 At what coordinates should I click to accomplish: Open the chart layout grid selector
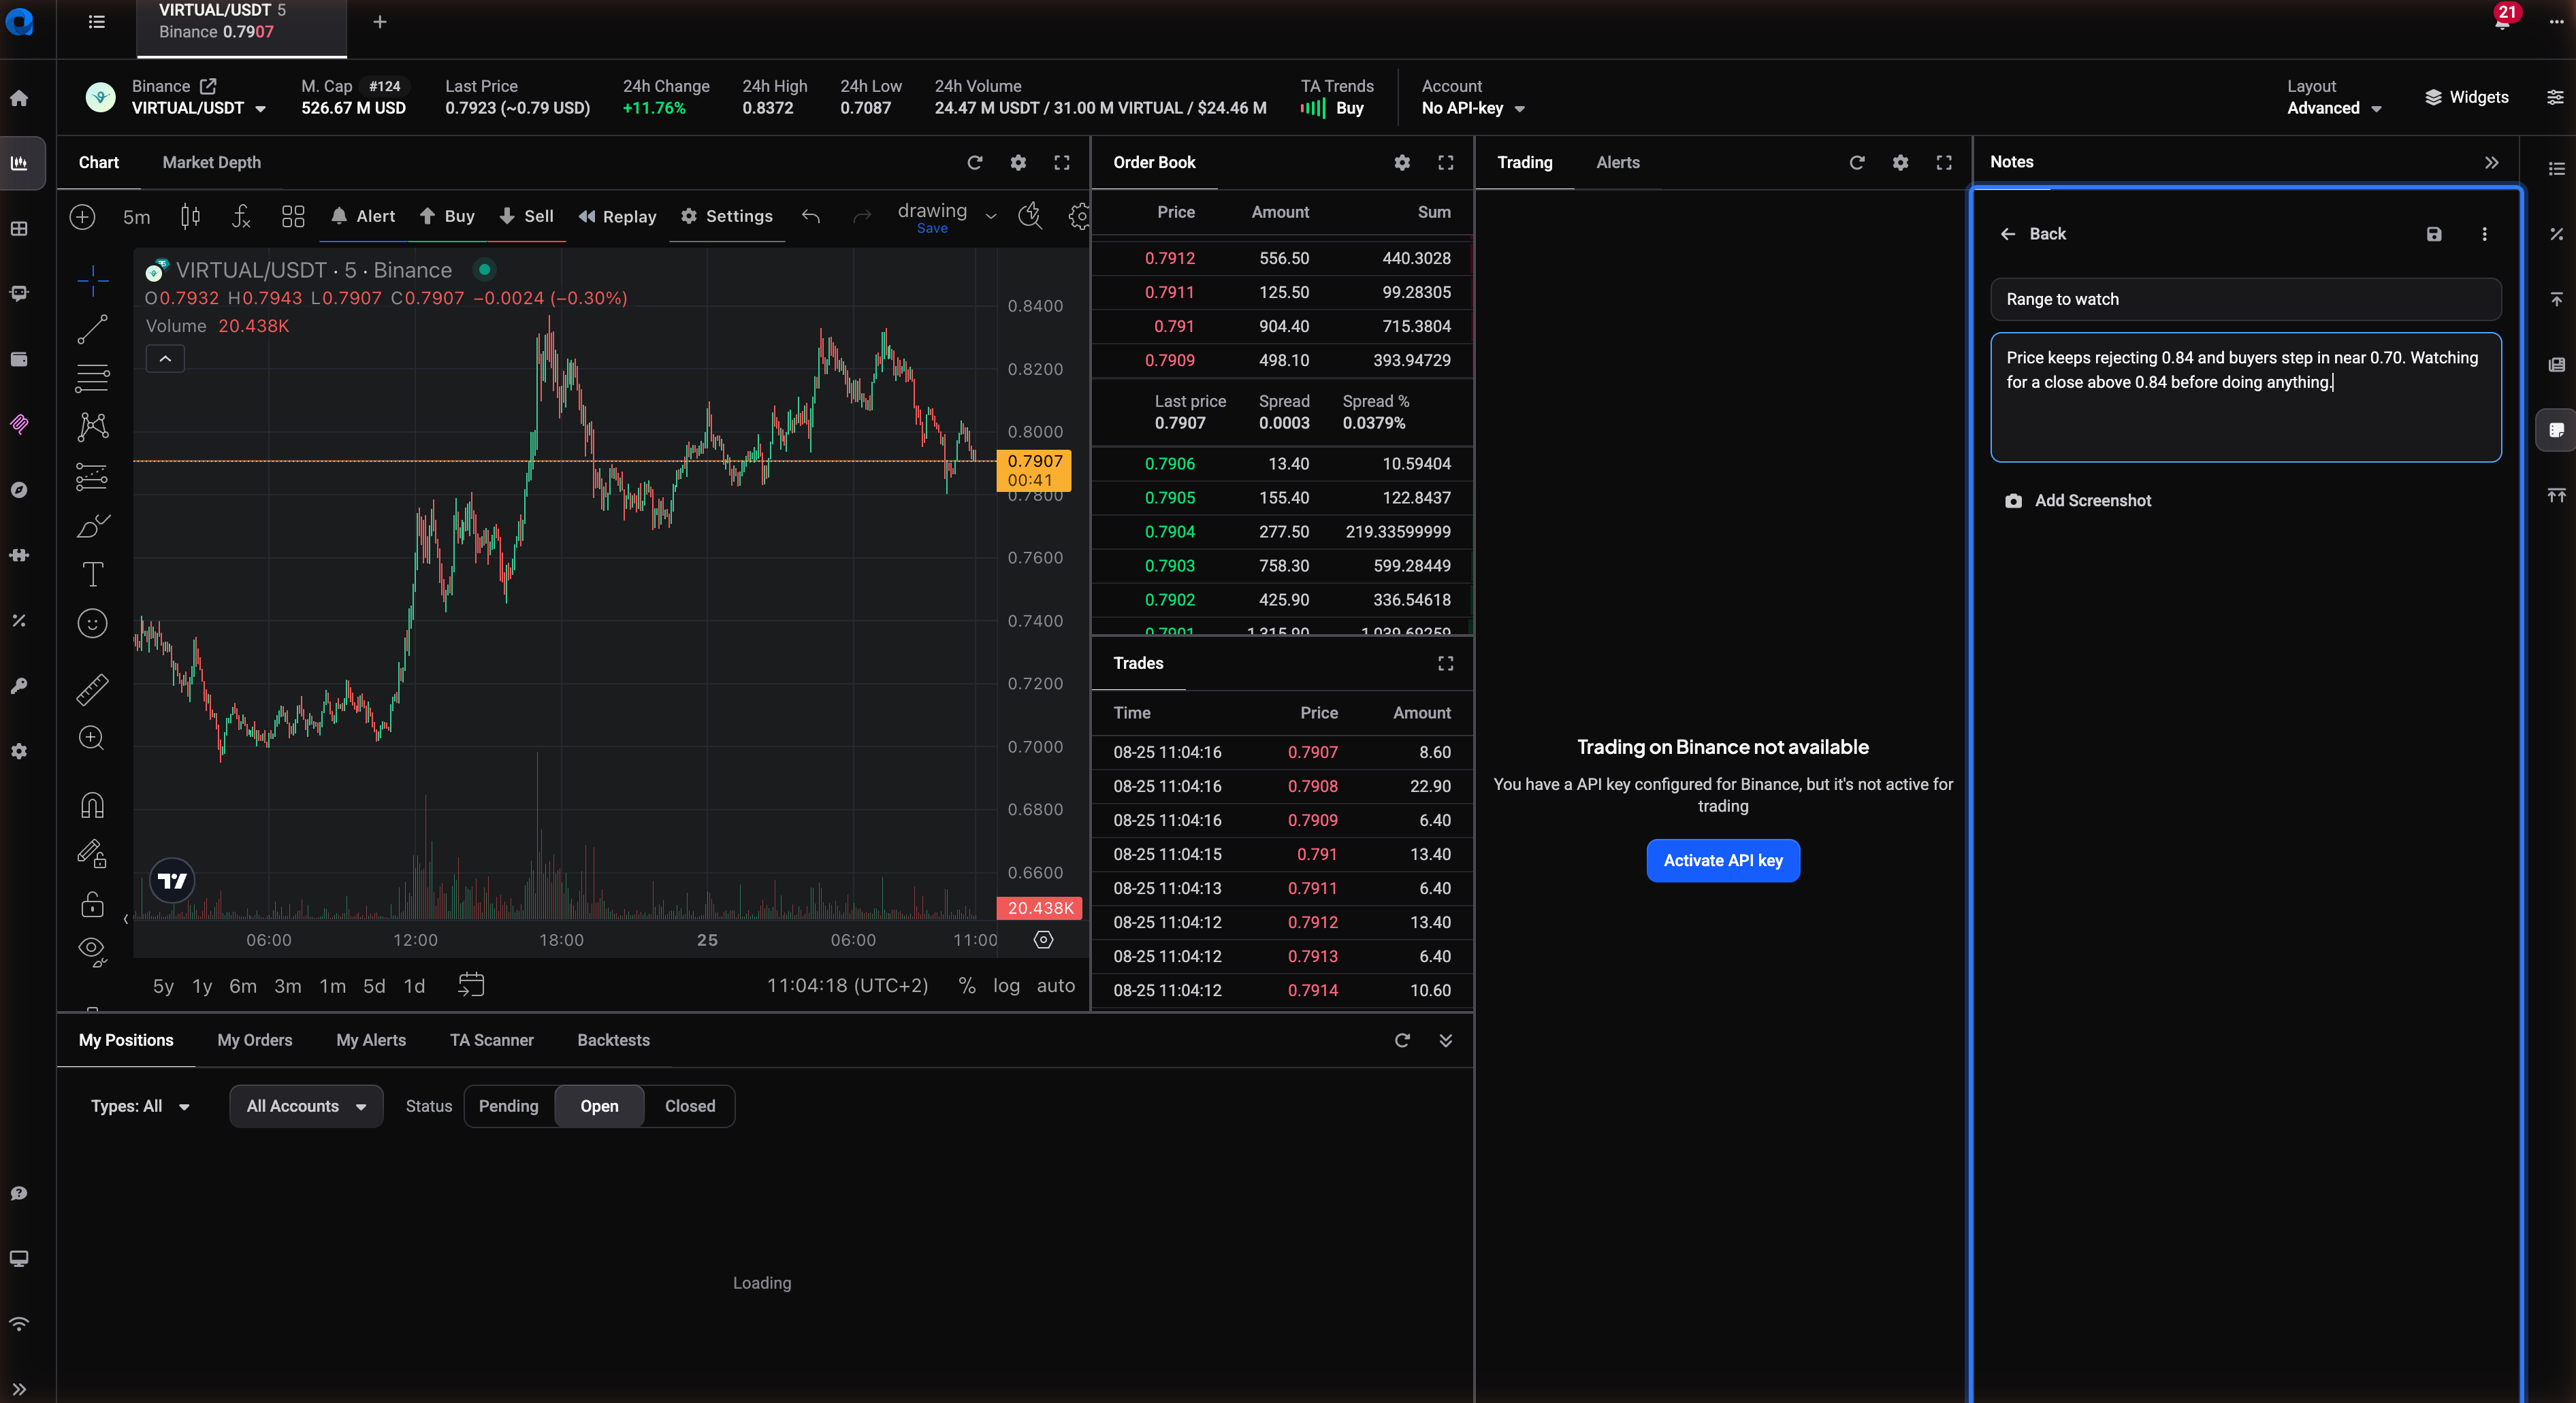(x=293, y=216)
